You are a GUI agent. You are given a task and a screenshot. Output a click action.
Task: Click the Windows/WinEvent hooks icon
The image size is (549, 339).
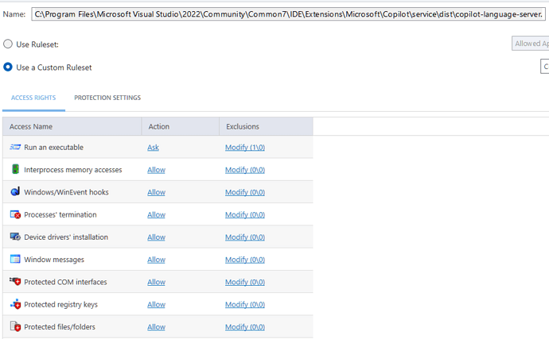(15, 191)
